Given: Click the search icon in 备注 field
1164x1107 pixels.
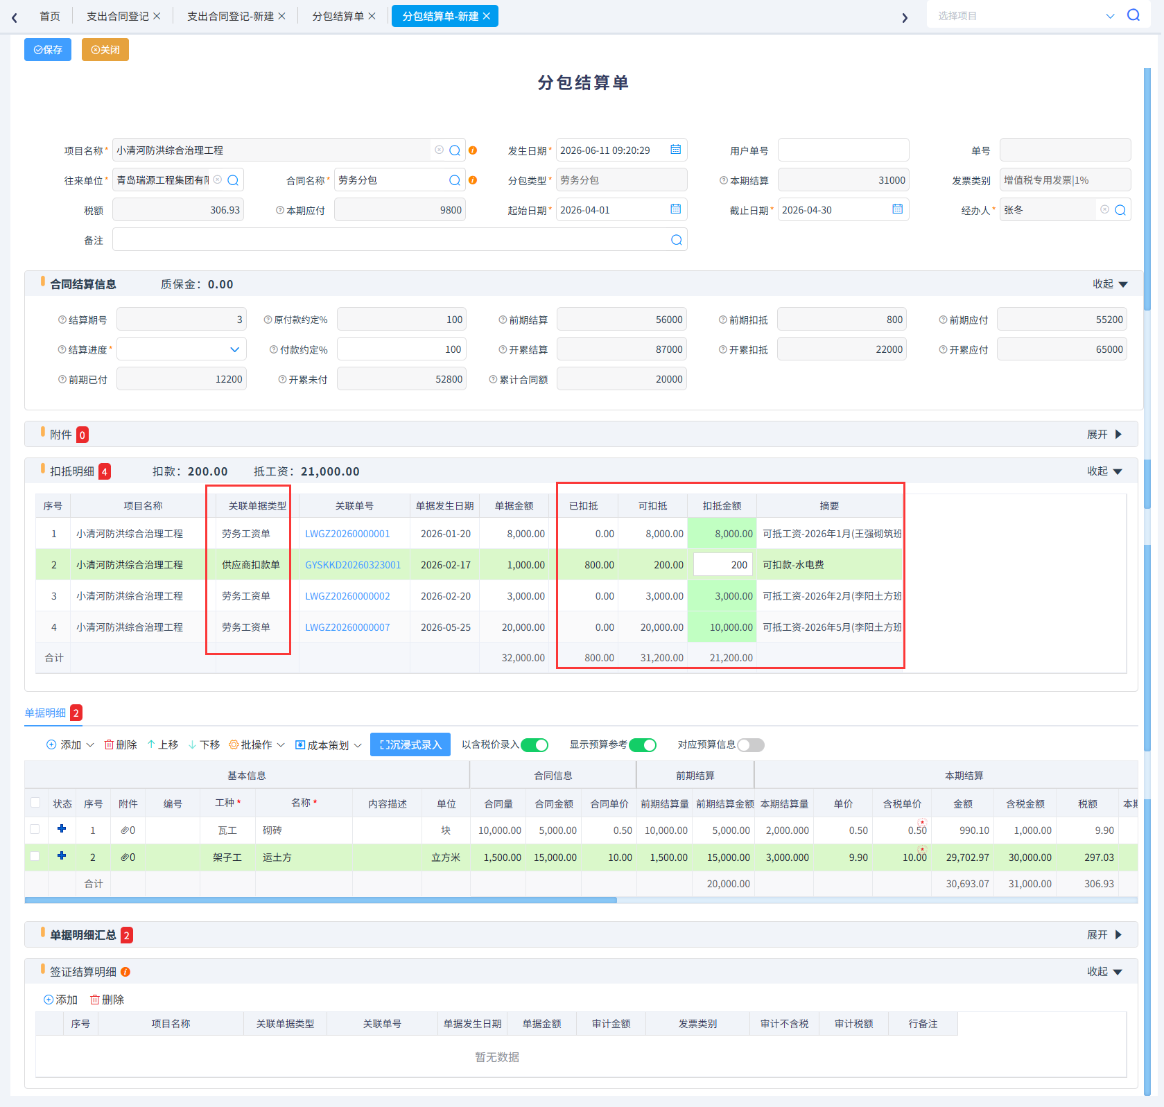Looking at the screenshot, I should [x=677, y=240].
